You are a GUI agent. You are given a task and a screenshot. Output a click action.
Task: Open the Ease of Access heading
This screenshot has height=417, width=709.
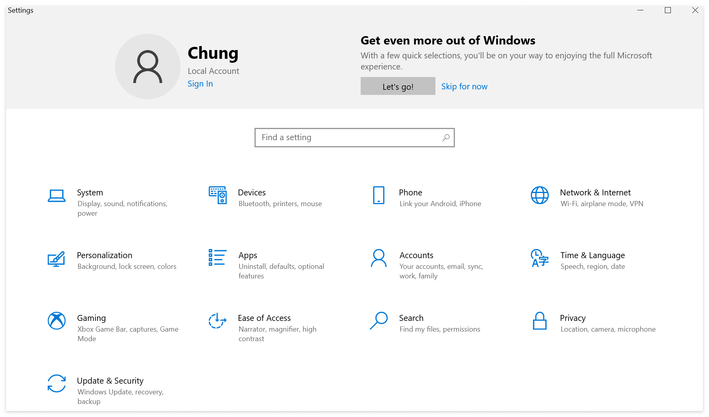point(264,318)
